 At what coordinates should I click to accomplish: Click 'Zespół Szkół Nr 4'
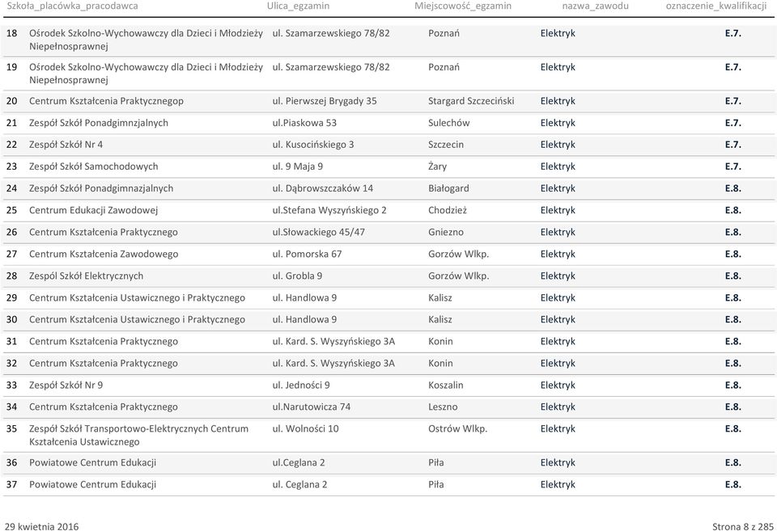coord(66,145)
